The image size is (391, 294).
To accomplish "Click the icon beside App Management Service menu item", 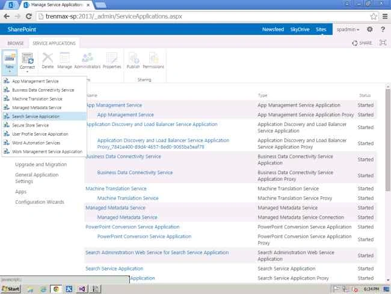I will click(x=7, y=81).
